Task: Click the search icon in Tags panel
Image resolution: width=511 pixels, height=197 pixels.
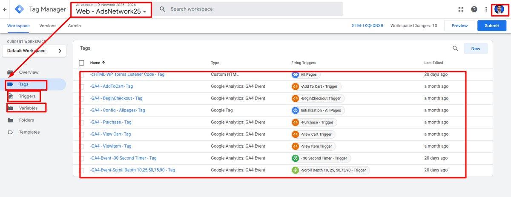Action: click(x=455, y=49)
